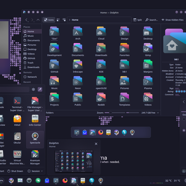This screenshot has width=186, height=186.
Task: Open the GitHub folder in file grid
Action: 54,66
